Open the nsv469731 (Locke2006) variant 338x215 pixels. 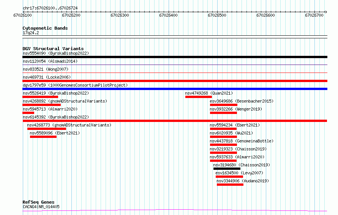click(x=47, y=77)
